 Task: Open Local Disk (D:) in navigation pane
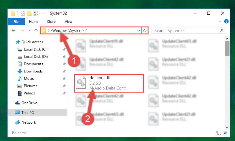[36, 57]
